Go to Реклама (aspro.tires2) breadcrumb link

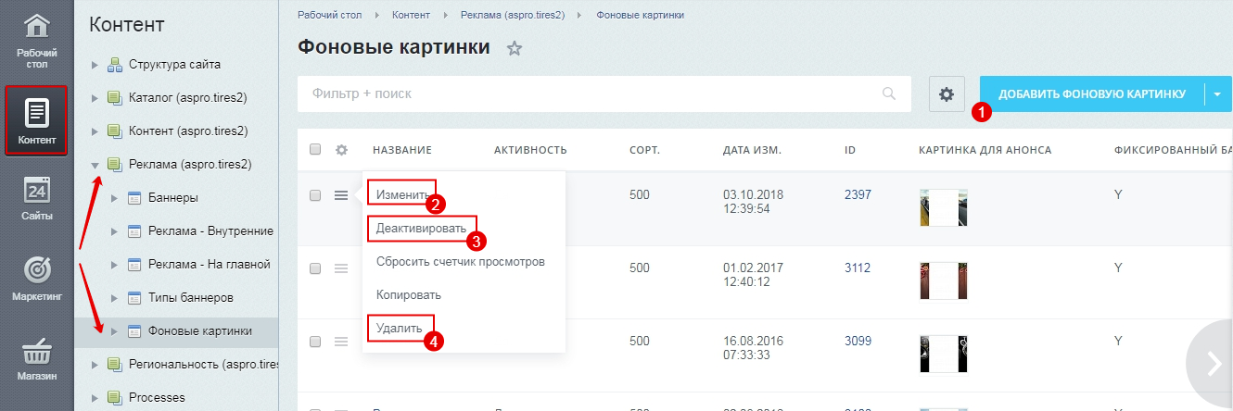coord(513,16)
